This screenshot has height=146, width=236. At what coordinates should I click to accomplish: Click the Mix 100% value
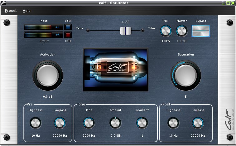tap(166, 41)
